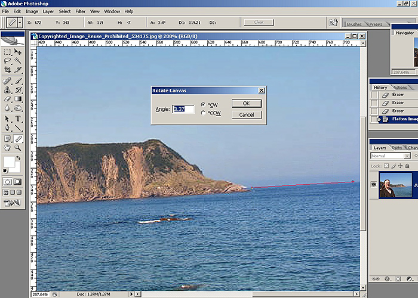Switch to the Actions tab

400,88
